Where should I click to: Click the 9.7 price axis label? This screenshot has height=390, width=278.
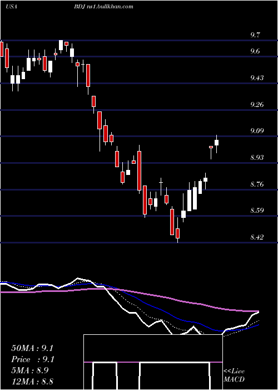[255, 35]
